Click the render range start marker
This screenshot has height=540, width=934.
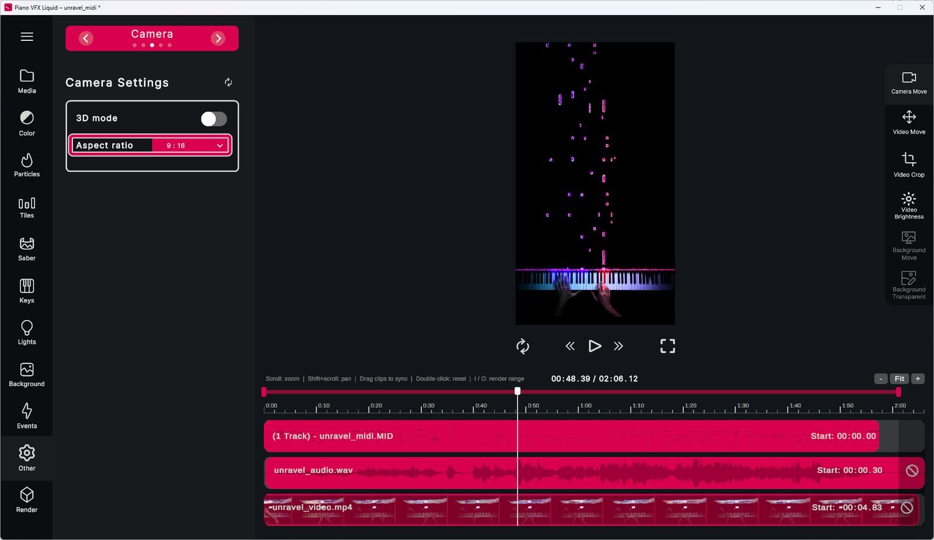(264, 392)
